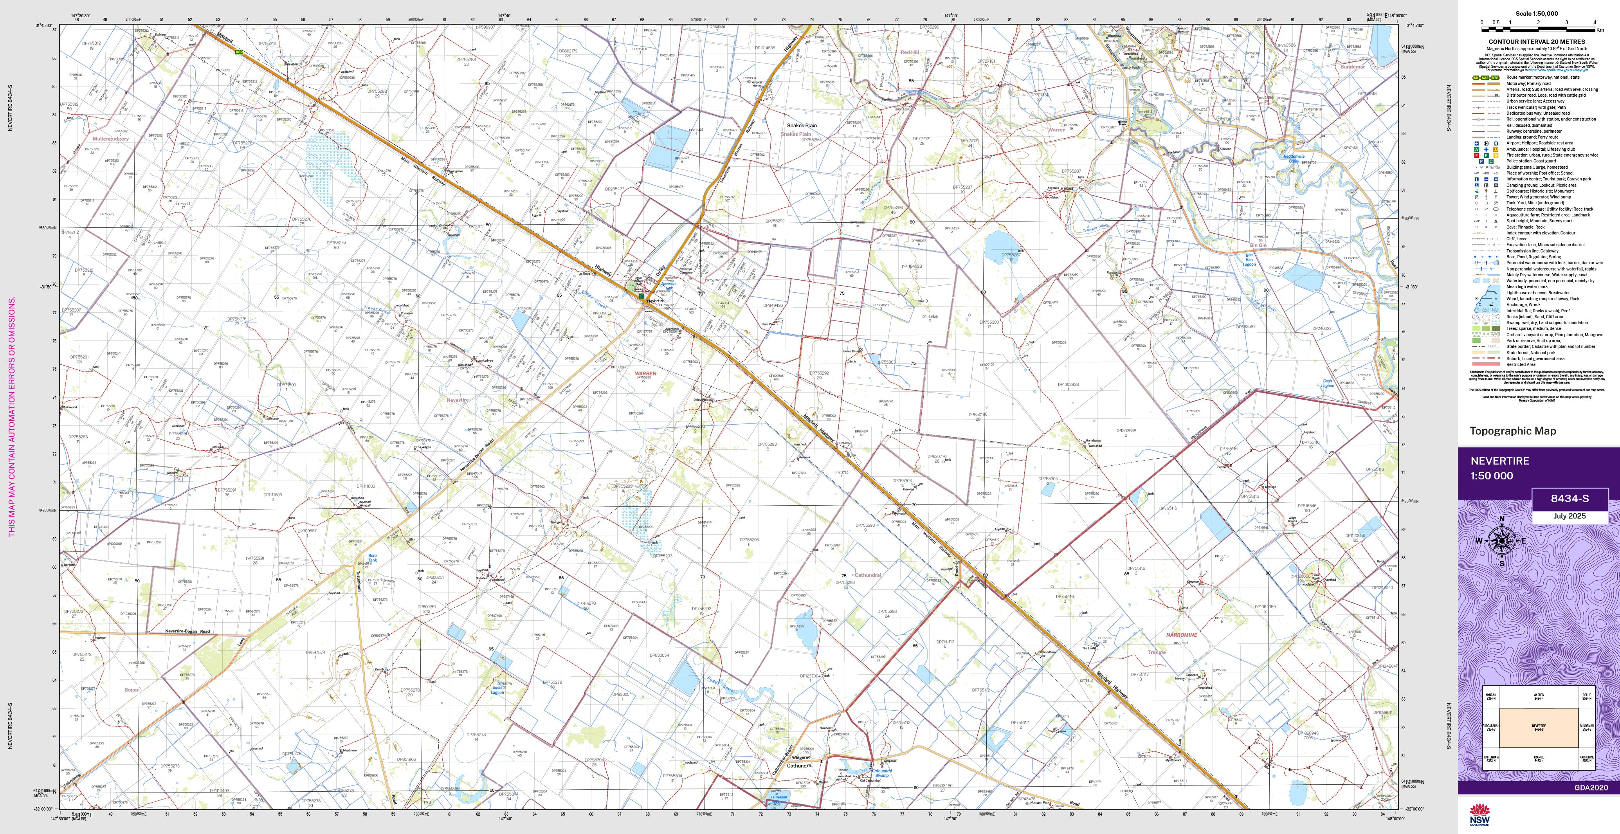This screenshot has height=834, width=1620.
Task: Click the dense trees green swatch in legend
Action: [x=1496, y=328]
